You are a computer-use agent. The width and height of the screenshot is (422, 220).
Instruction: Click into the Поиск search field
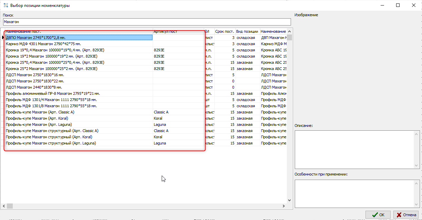pos(146,22)
